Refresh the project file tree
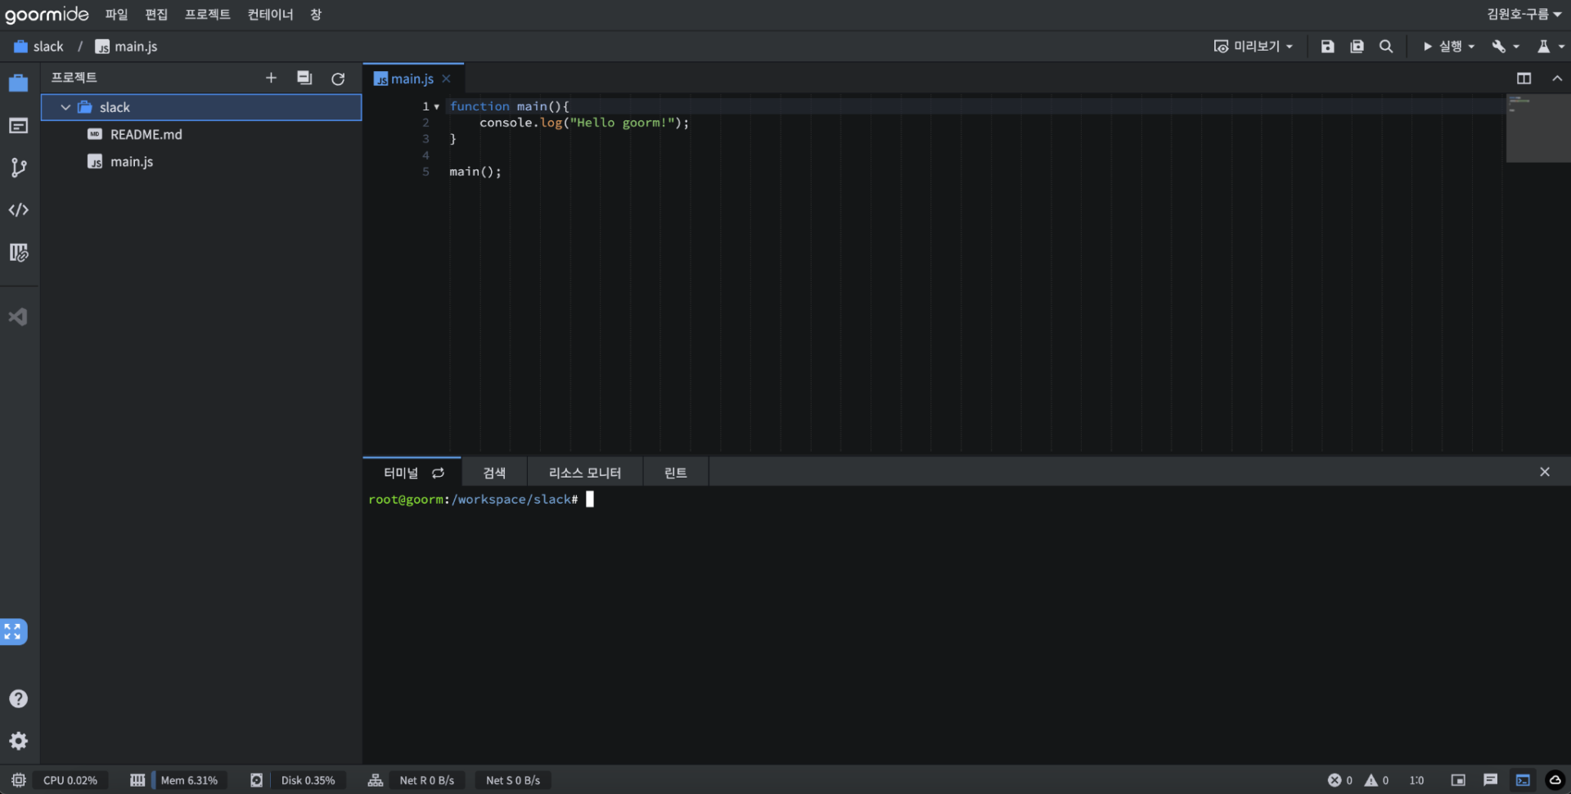The height and width of the screenshot is (794, 1571). click(x=338, y=79)
